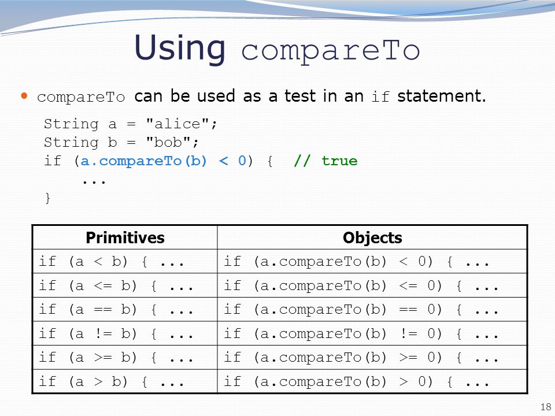This screenshot has width=555, height=416.
Task: Click the cell 'if (a < b) { ...'
Action: pos(125,261)
